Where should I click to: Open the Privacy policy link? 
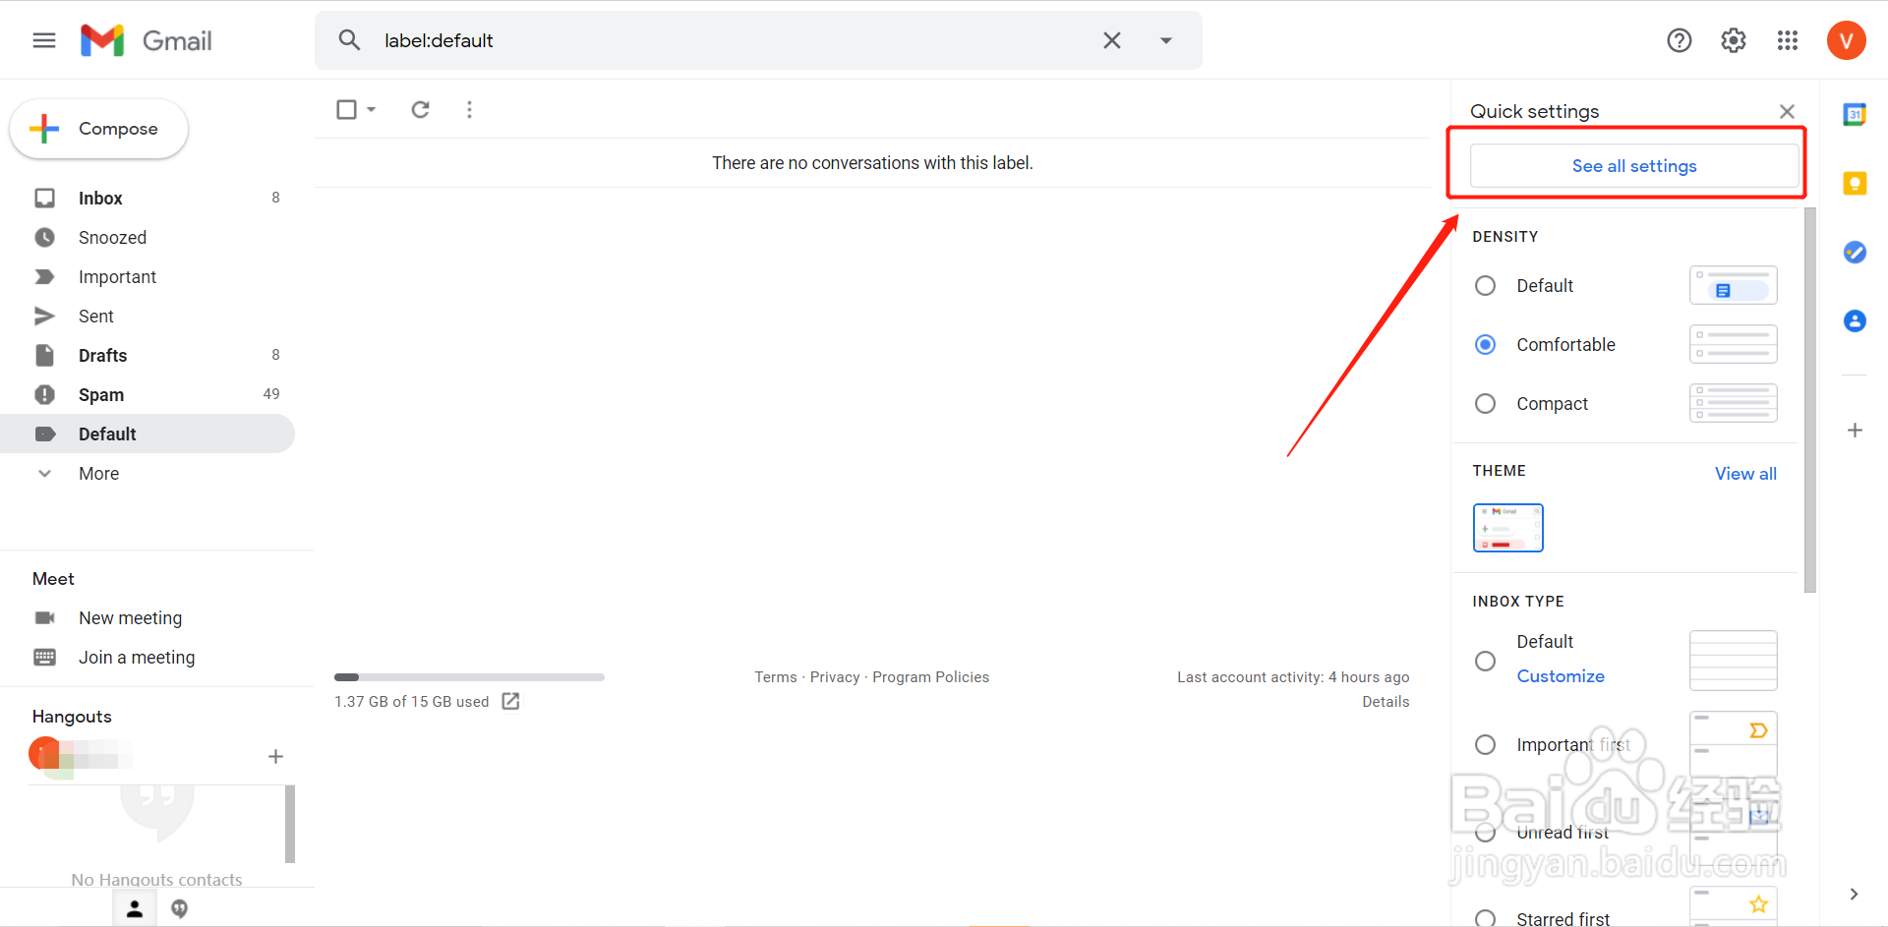[834, 676]
